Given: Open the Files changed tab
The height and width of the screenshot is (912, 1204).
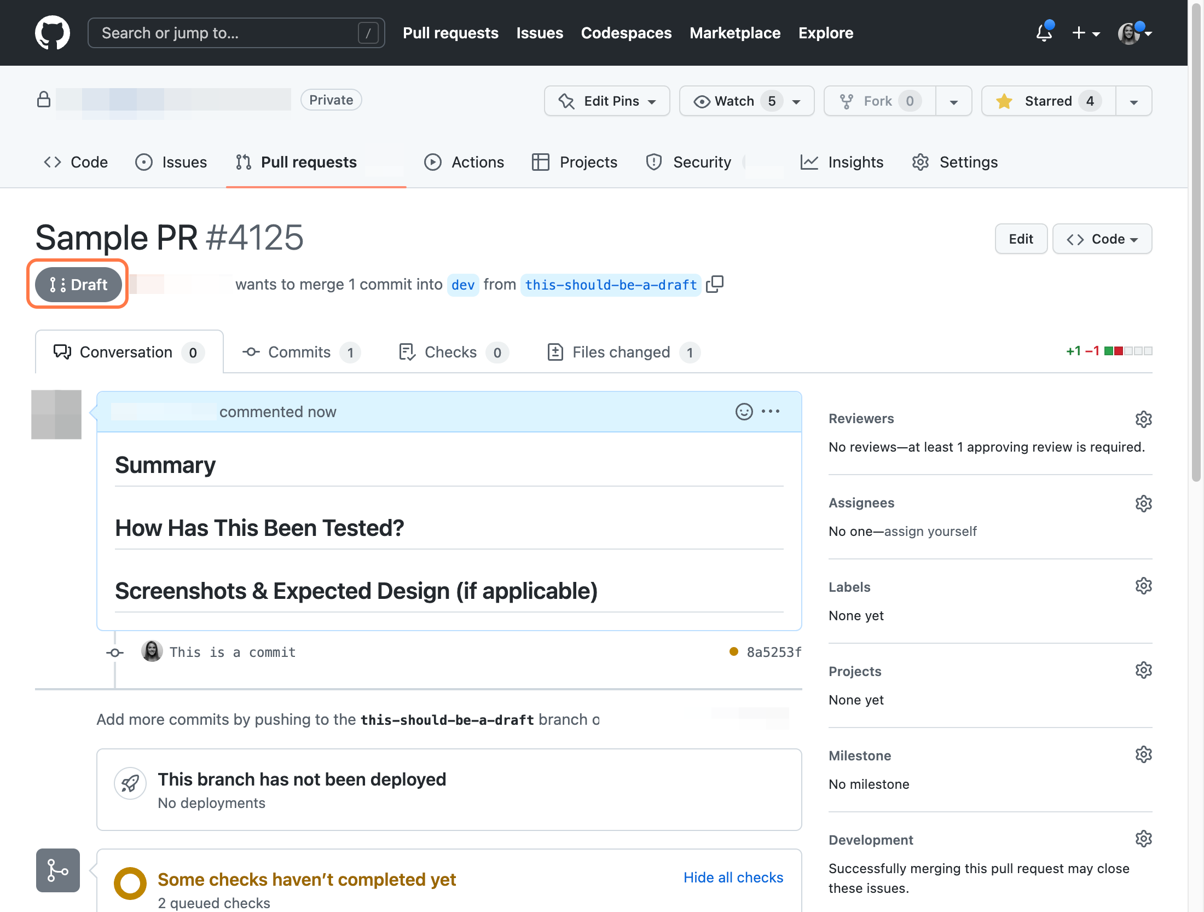Looking at the screenshot, I should tap(624, 352).
